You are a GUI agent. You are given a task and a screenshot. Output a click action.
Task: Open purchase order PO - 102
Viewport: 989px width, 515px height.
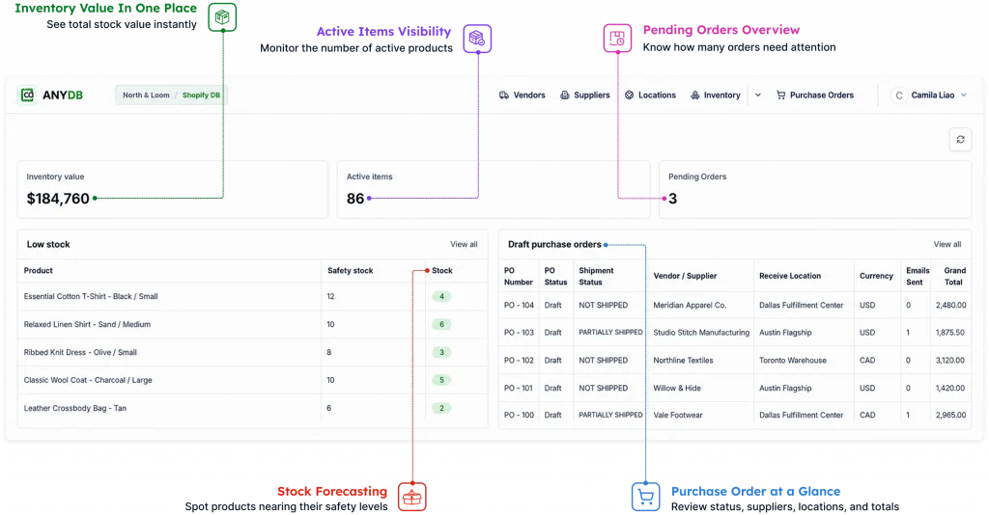coord(519,361)
